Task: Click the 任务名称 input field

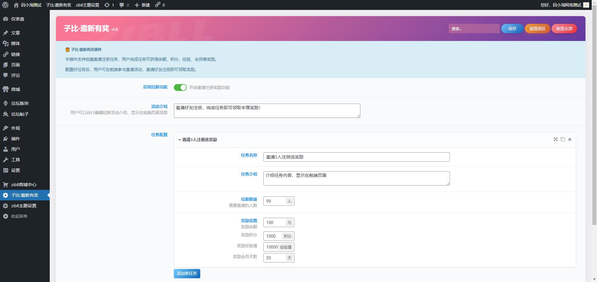Action: (357, 157)
